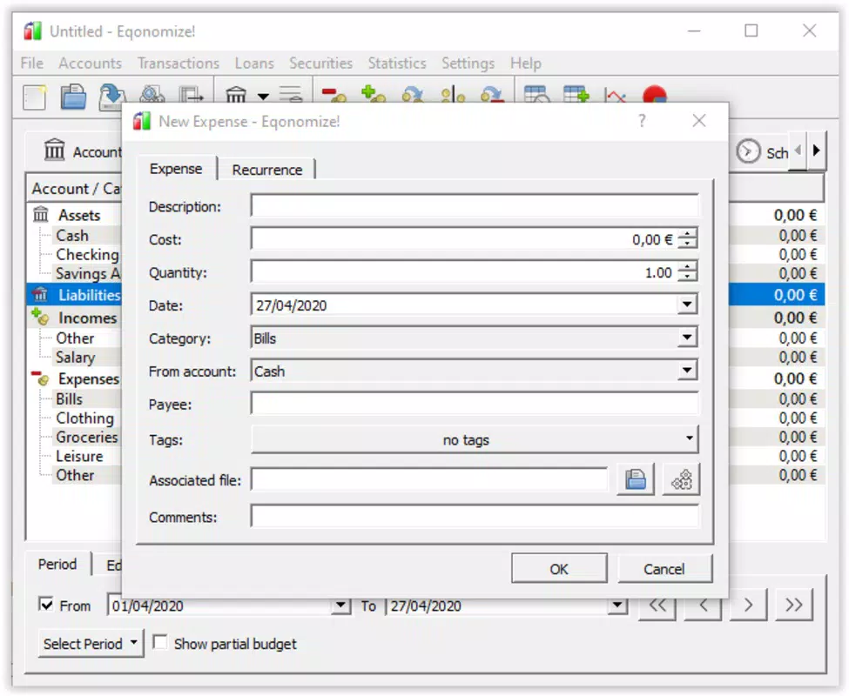Click the New transfer coins icon
Screen dimensions: 849x696
(x=413, y=95)
